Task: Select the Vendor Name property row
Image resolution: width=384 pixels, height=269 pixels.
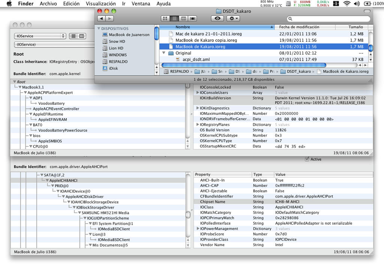Action: [x=283, y=245]
